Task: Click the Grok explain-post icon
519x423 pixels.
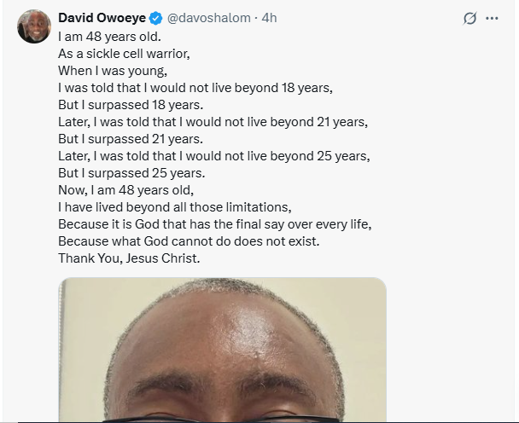Action: coord(469,19)
